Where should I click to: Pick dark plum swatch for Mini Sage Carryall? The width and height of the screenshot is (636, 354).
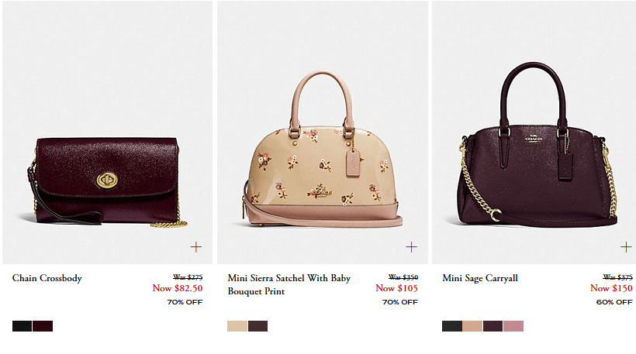coord(493,326)
